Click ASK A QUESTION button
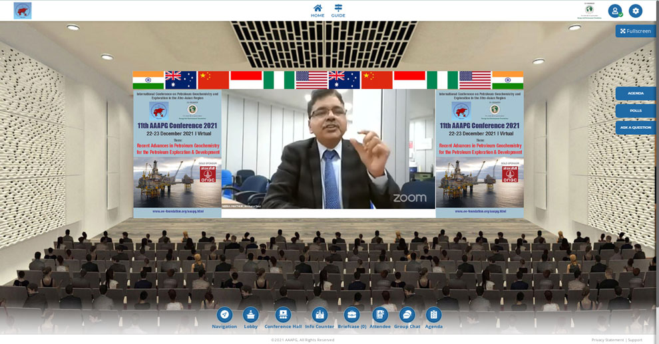The image size is (659, 344). [636, 128]
